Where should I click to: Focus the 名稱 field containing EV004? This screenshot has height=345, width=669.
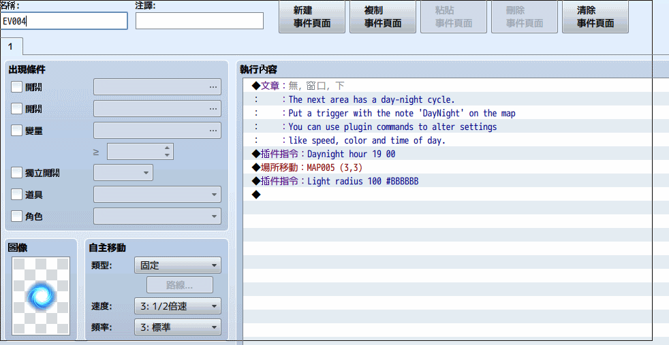(x=64, y=21)
